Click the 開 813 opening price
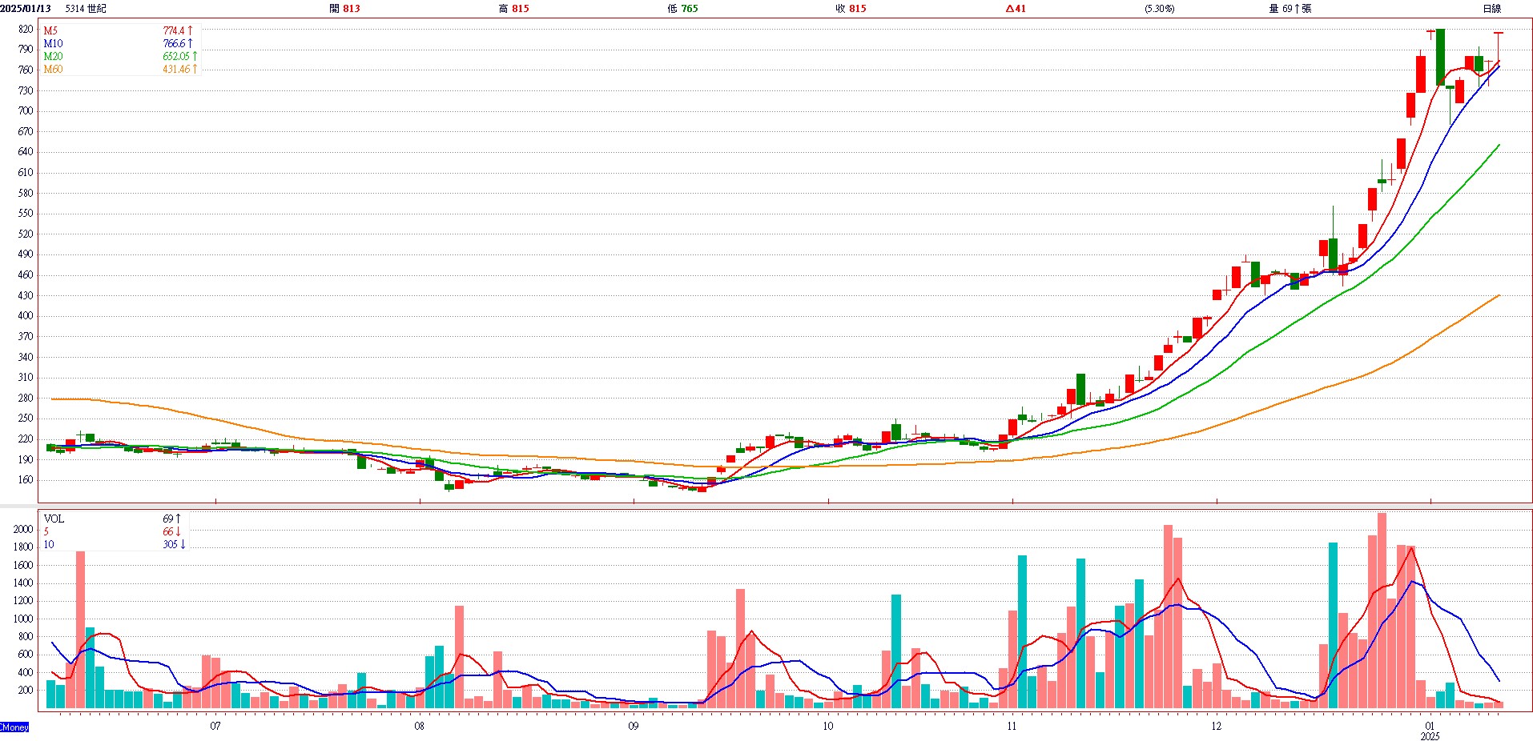 (344, 9)
